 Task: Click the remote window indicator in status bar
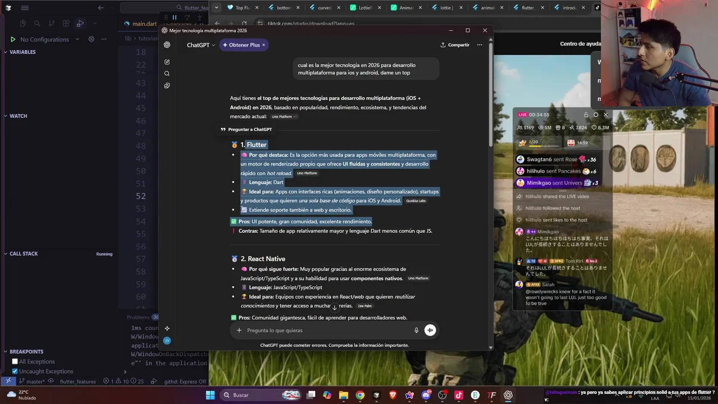coord(8,381)
